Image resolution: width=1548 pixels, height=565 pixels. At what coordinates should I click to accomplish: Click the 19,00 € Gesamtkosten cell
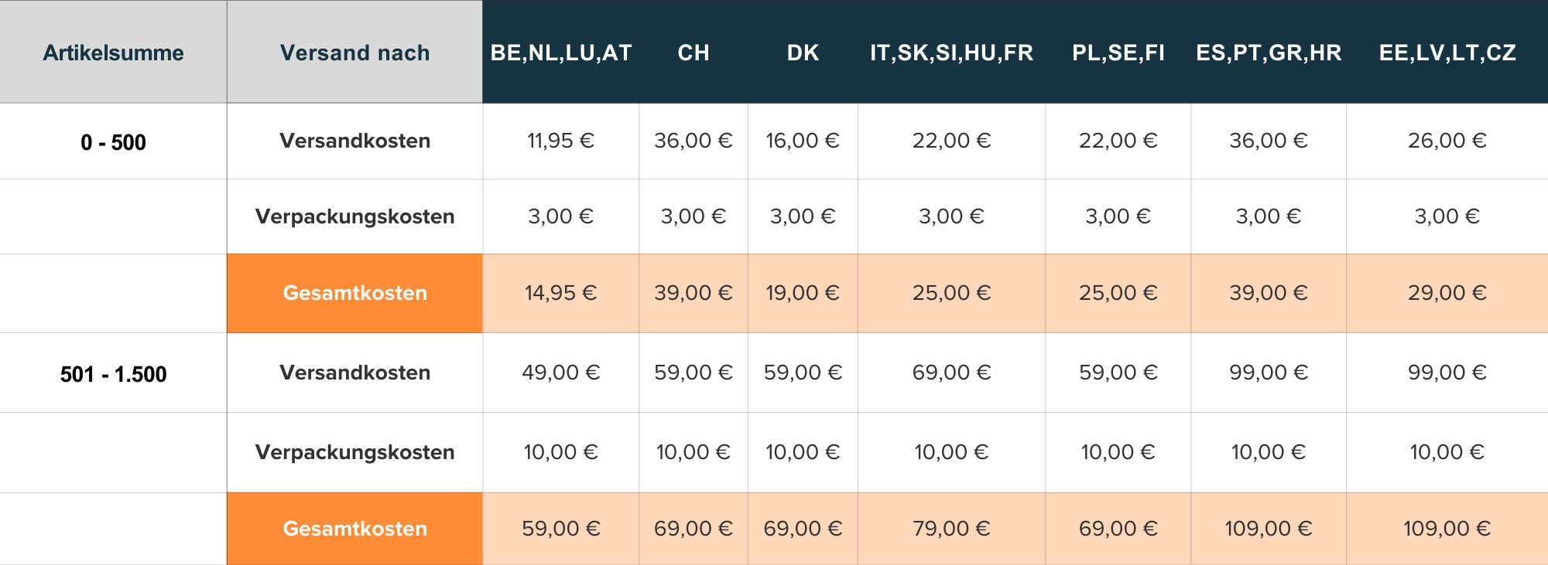803,293
